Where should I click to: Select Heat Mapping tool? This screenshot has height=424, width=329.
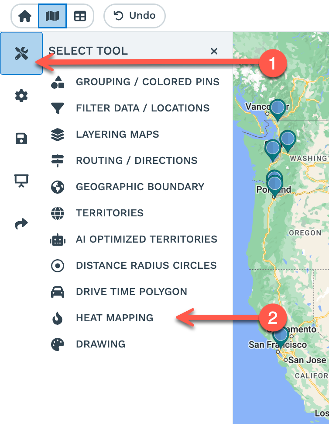click(114, 318)
